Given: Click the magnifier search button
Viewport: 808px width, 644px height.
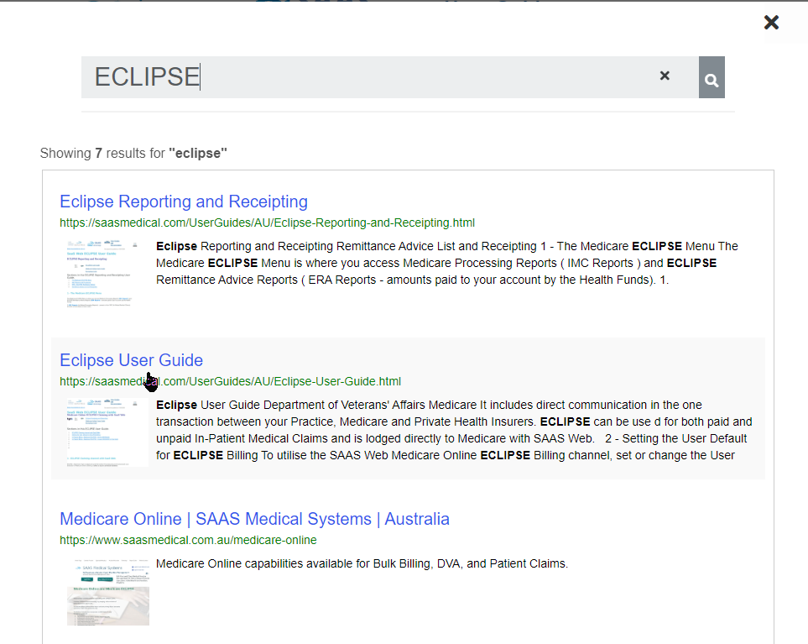Looking at the screenshot, I should (712, 77).
